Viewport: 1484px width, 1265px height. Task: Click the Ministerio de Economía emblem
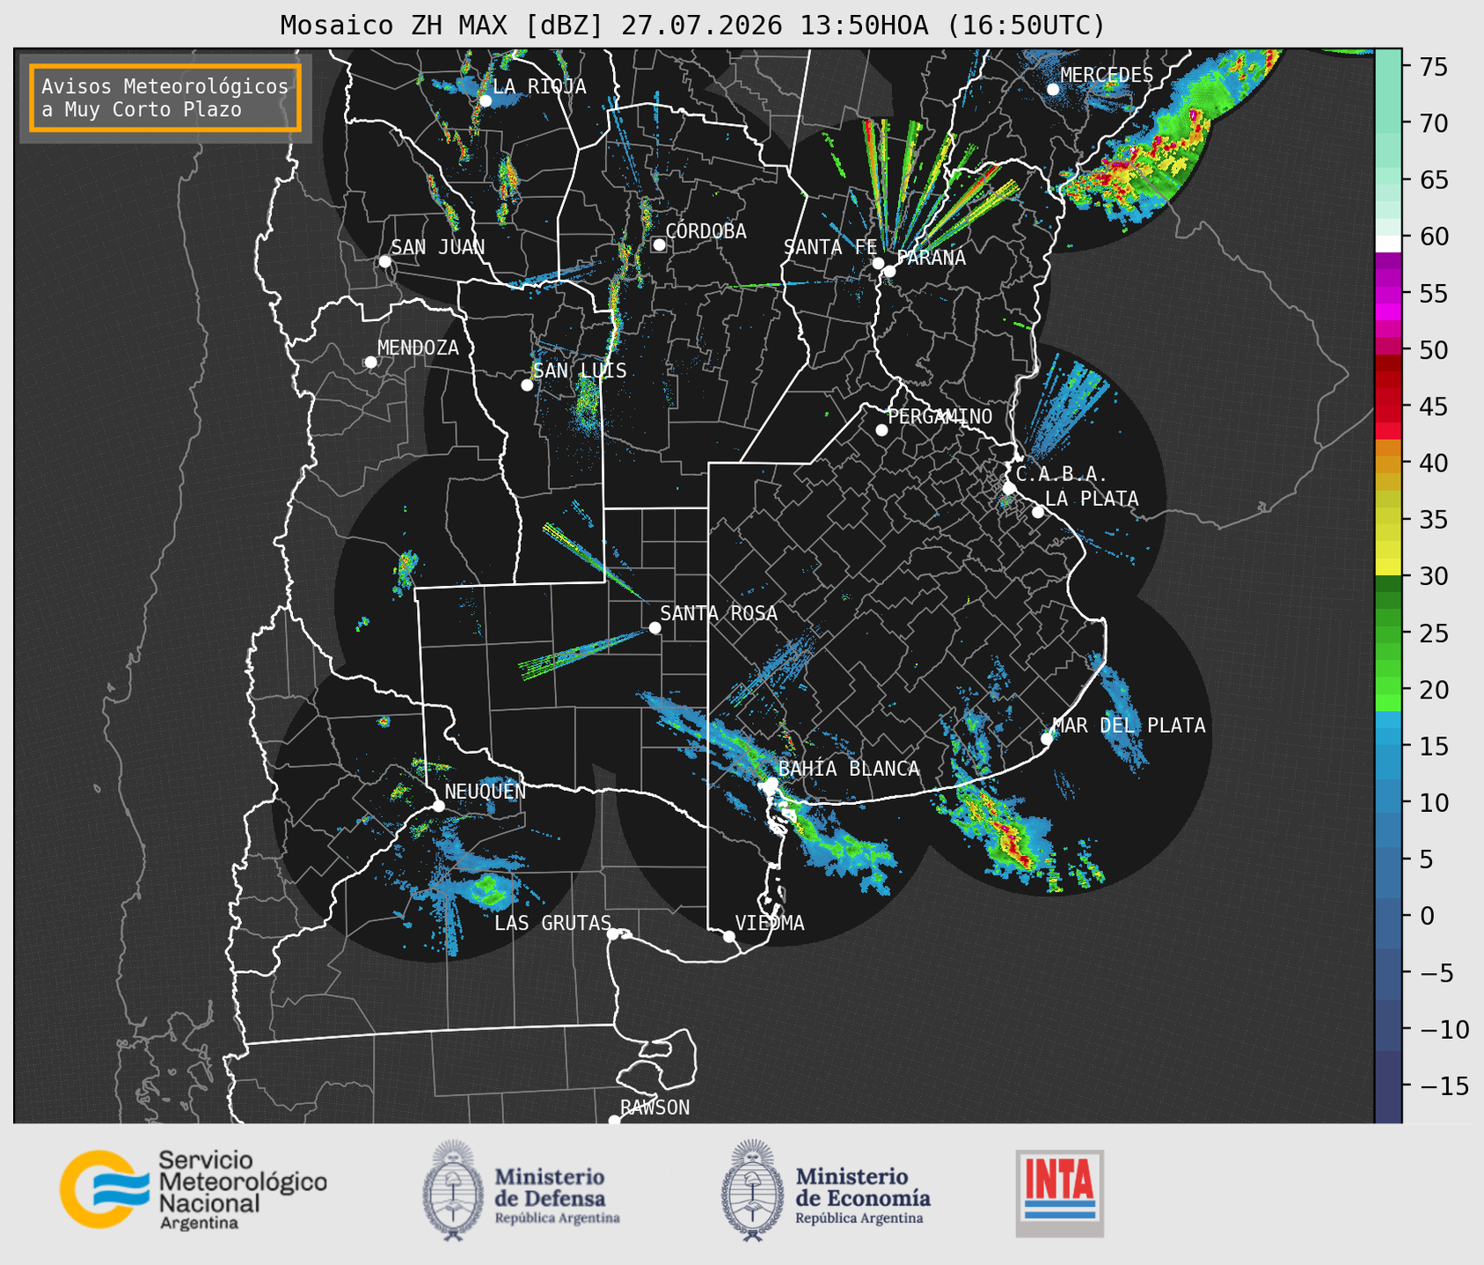[x=753, y=1190]
